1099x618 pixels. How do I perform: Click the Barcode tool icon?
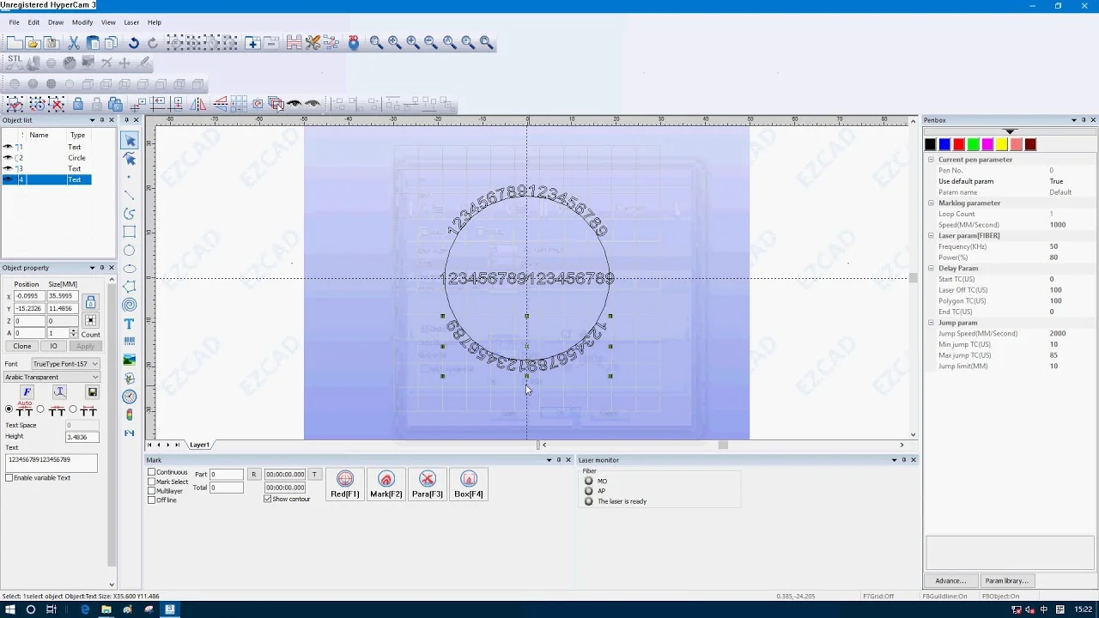pos(129,342)
